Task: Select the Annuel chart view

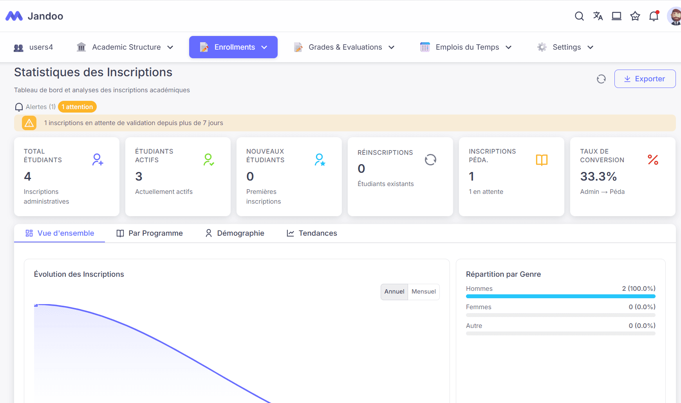Action: tap(394, 292)
